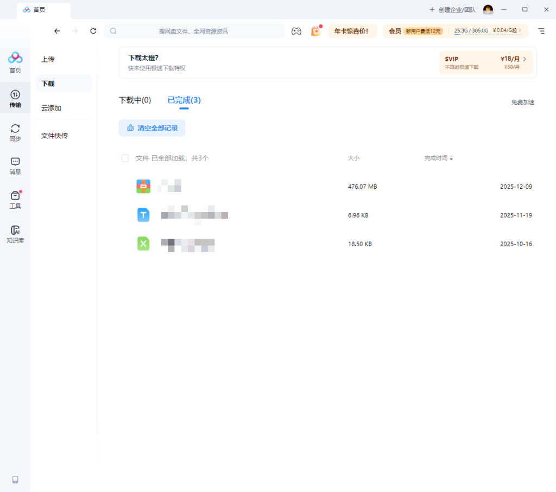Click the 18.50 KB size value

[360, 244]
